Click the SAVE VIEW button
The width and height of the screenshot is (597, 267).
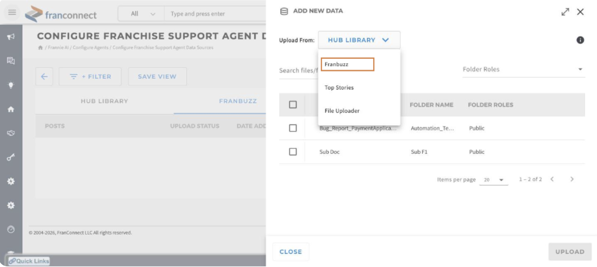point(157,77)
